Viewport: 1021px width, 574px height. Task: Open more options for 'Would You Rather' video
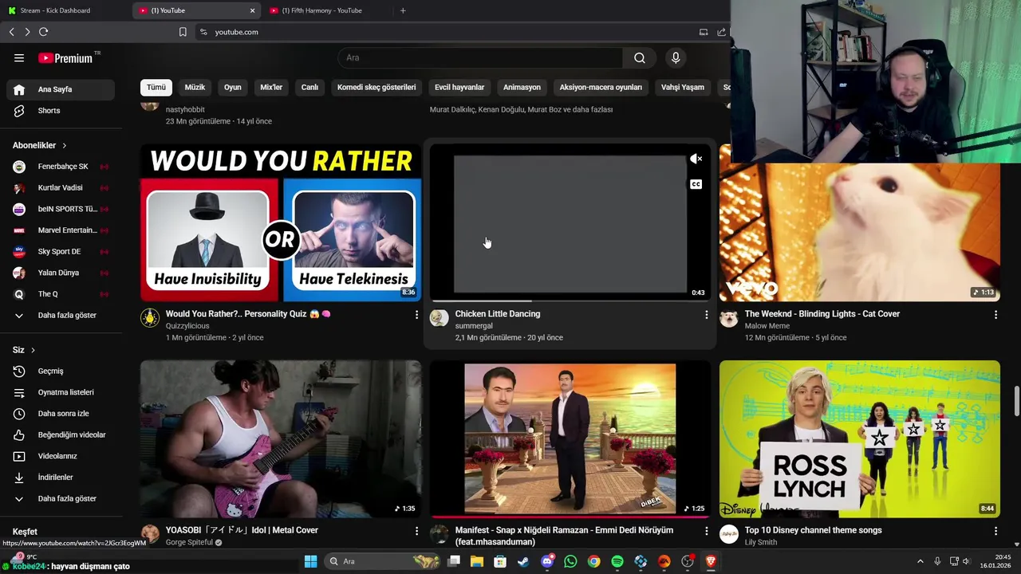point(416,315)
